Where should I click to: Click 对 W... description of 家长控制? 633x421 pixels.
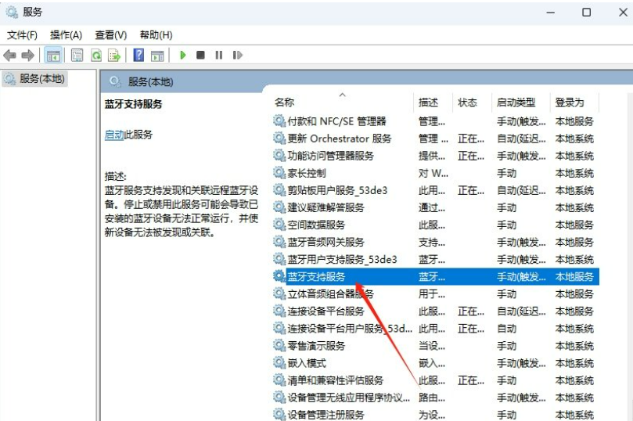433,173
